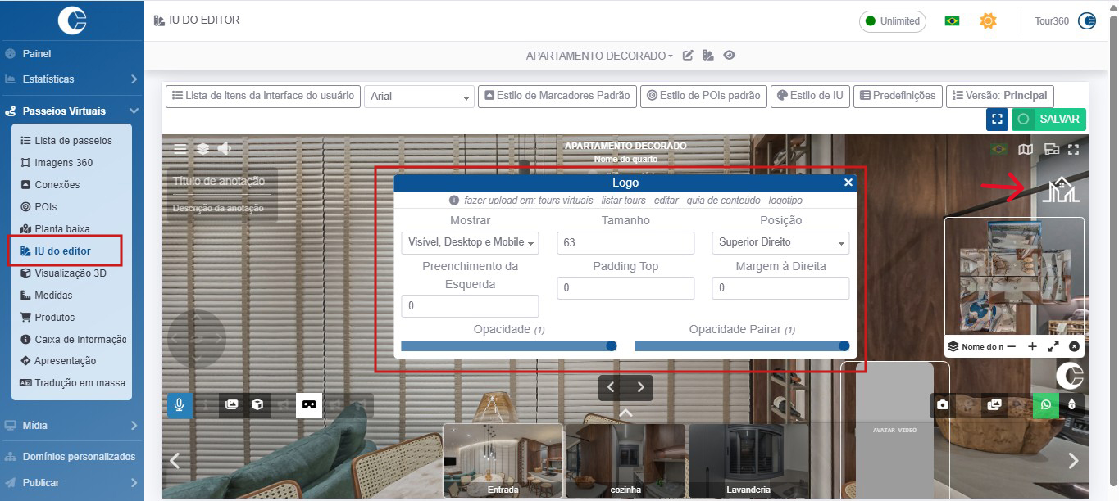Open Planta baixa in the sidebar
The width and height of the screenshot is (1119, 501).
[x=61, y=229]
